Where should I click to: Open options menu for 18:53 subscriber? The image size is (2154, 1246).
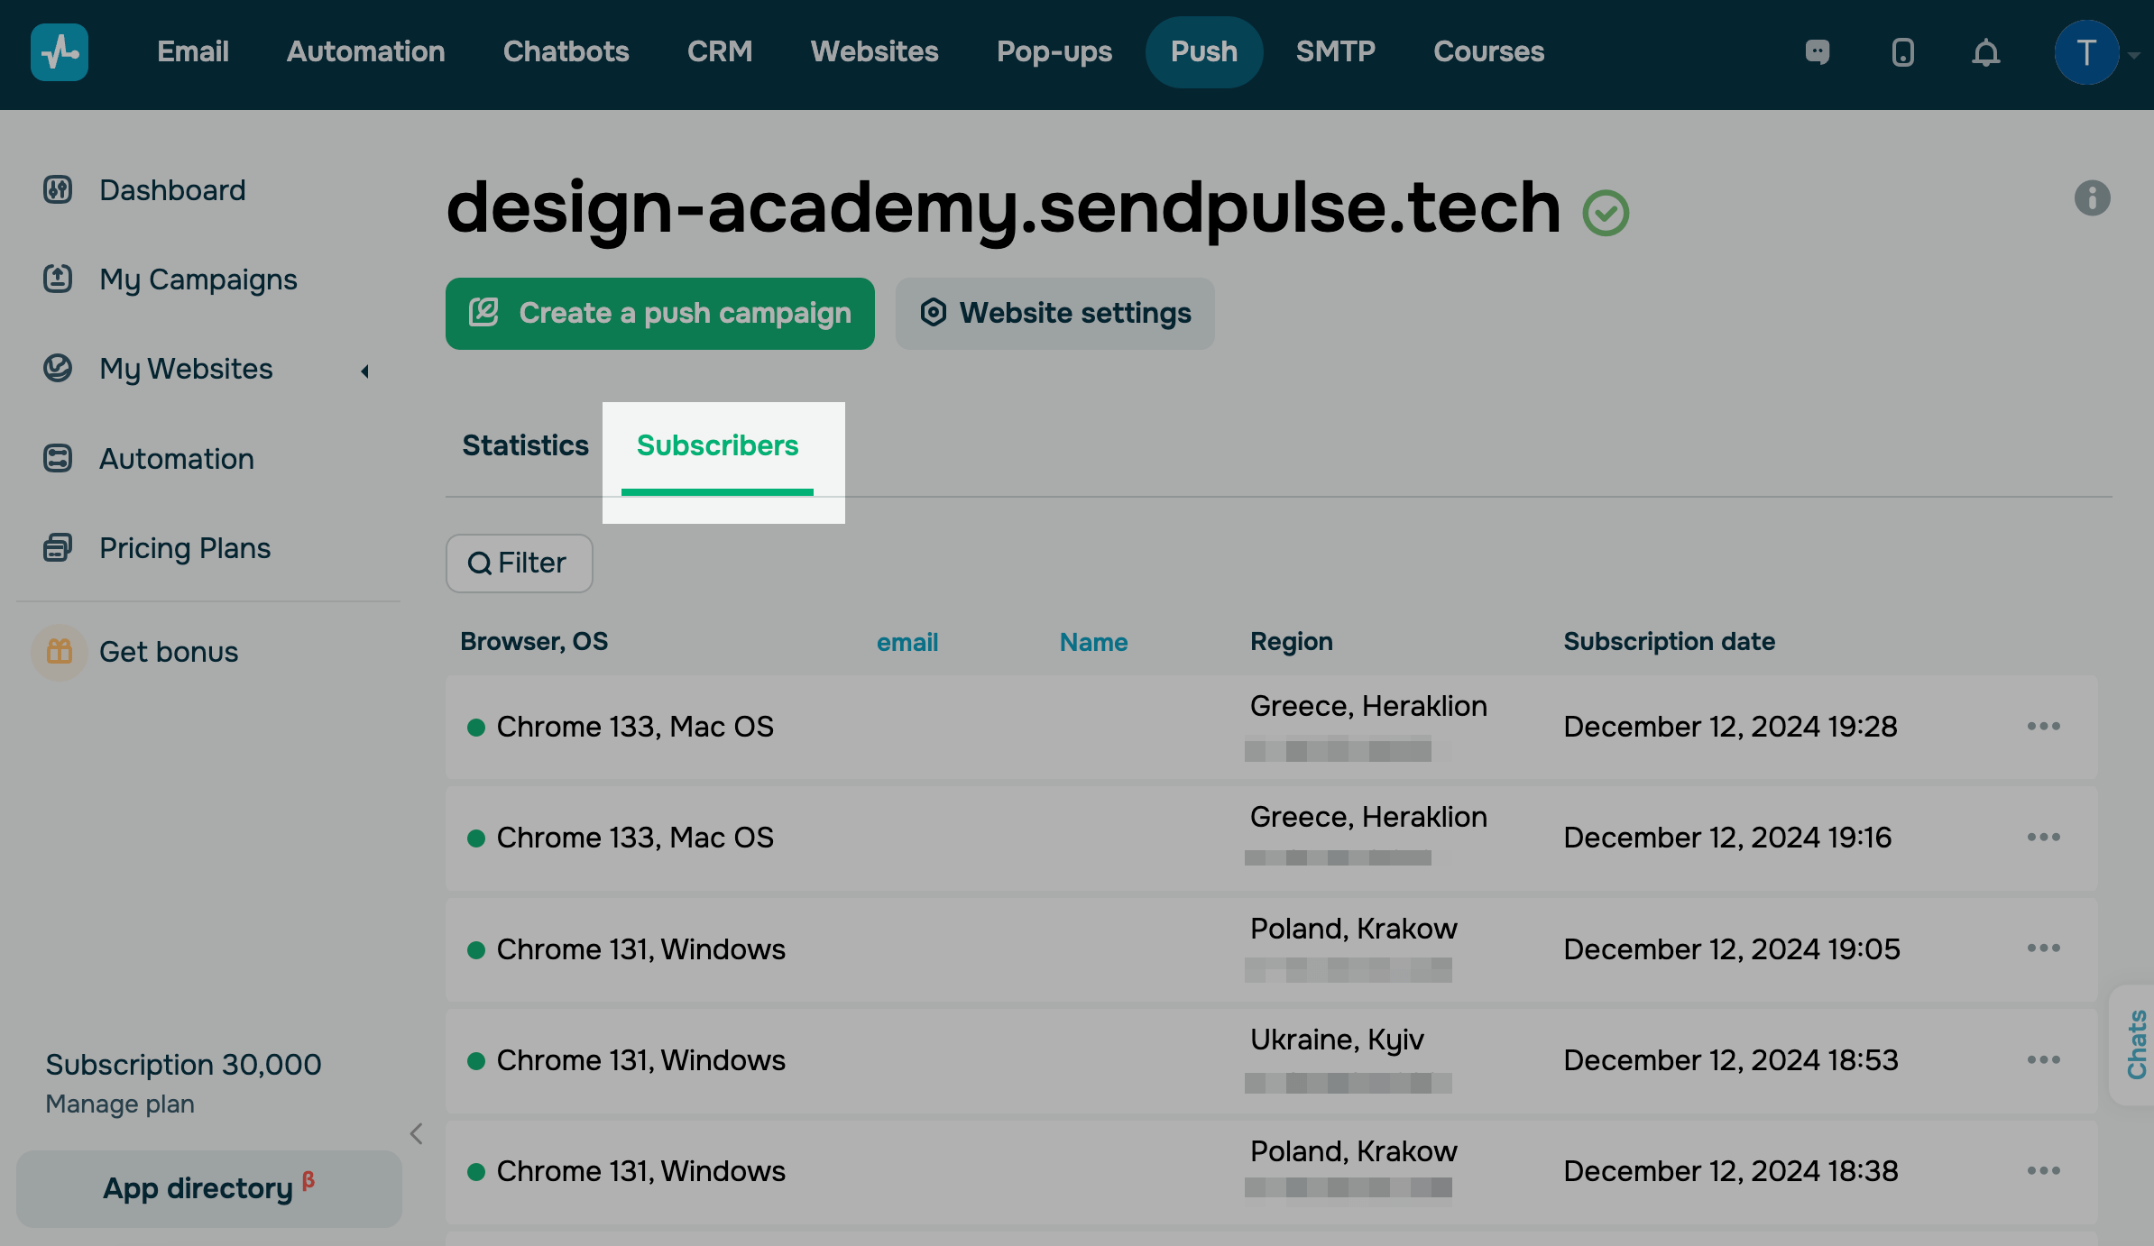pos(2043,1059)
